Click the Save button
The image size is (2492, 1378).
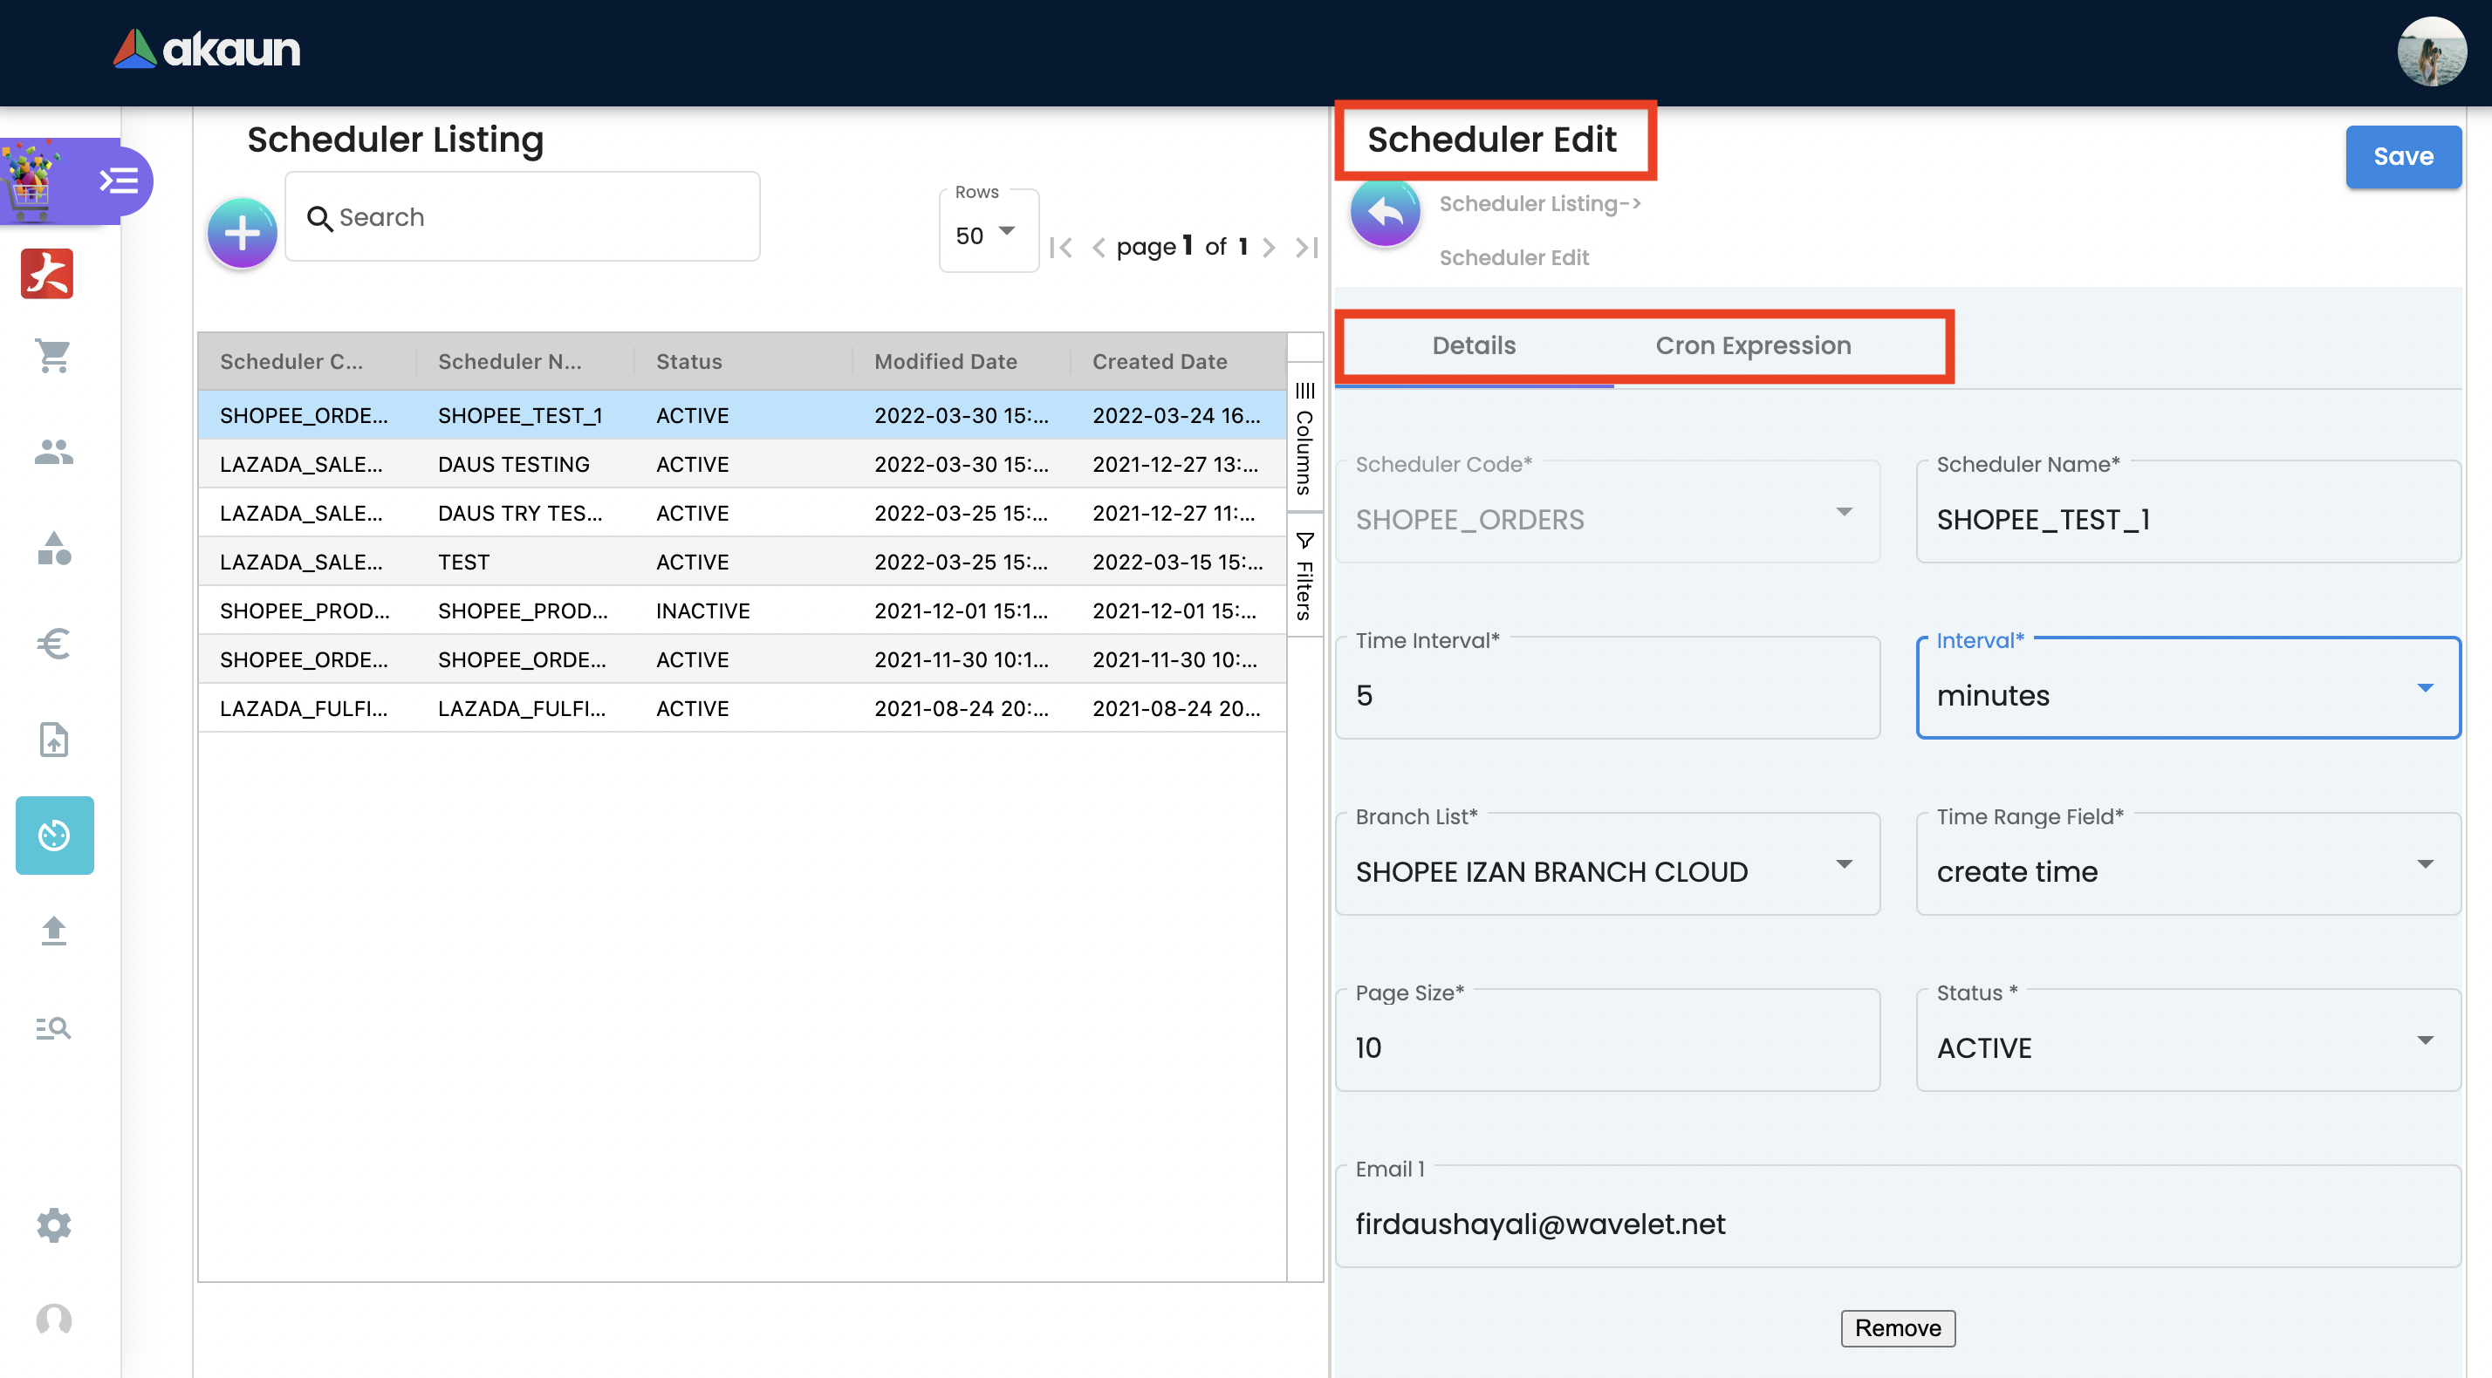[x=2402, y=157]
